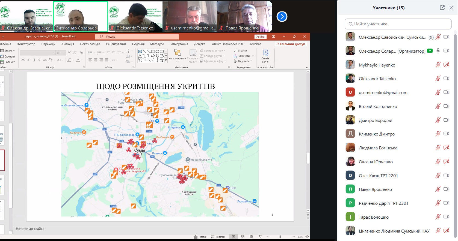Toggle Олександр Соларьов organizer's microphone
458x241 pixels.
[438, 51]
